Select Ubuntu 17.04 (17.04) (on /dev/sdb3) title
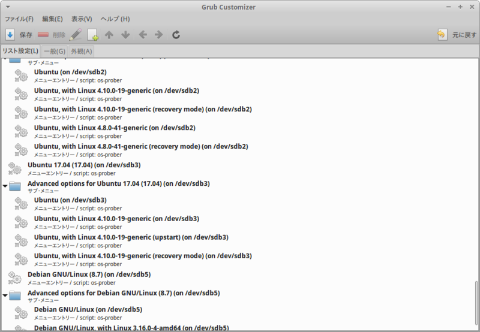The image size is (480, 332). click(84, 165)
